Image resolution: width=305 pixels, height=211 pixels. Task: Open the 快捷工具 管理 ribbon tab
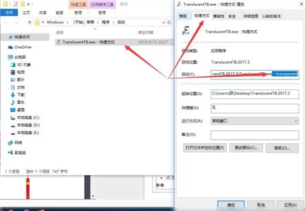(78, 13)
